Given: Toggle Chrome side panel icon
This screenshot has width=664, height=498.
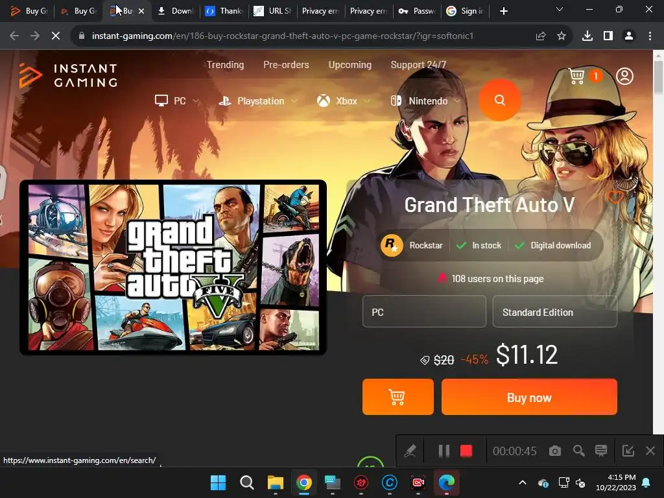Looking at the screenshot, I should (x=608, y=36).
